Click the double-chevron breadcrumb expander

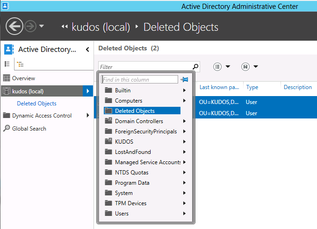(x=65, y=27)
